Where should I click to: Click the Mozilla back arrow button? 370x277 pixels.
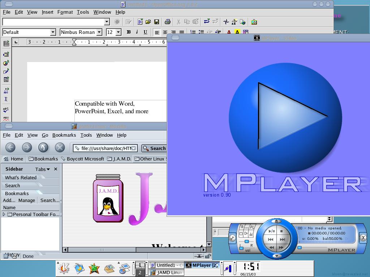(x=10, y=147)
